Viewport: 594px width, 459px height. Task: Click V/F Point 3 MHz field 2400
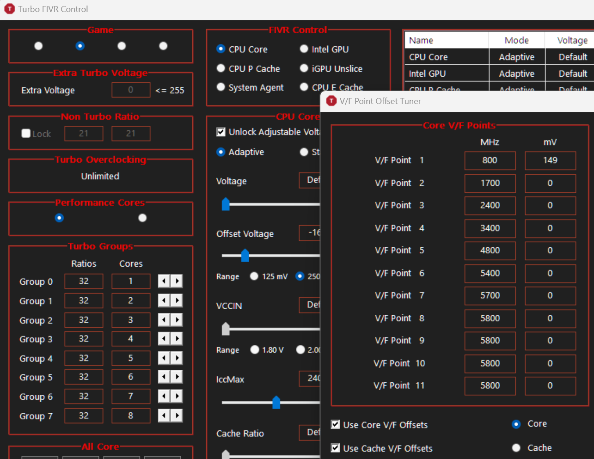pos(490,205)
